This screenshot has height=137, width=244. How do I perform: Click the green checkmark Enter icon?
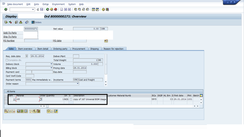[x=6, y=9]
